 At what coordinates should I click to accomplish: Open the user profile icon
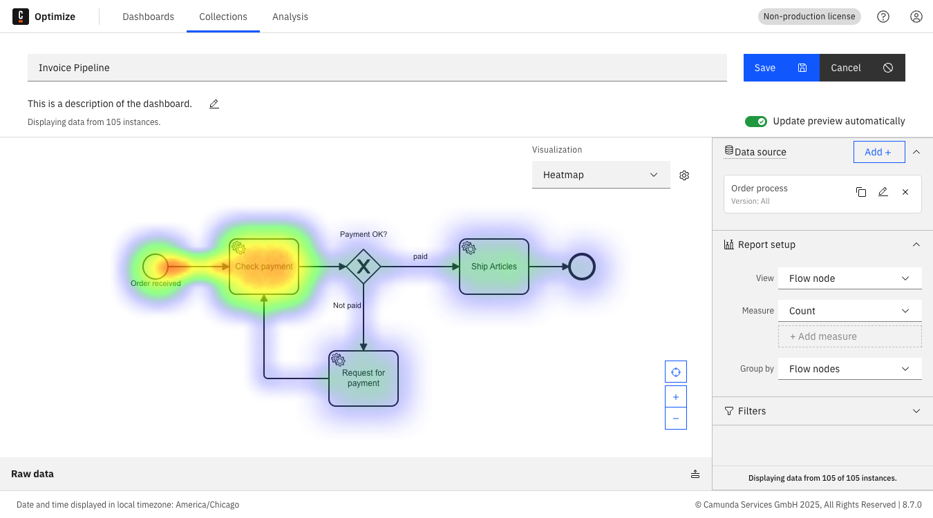point(916,17)
